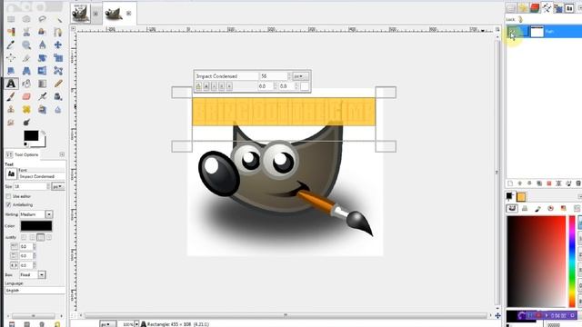
Task: Click the font size 56 field
Action: click(273, 76)
